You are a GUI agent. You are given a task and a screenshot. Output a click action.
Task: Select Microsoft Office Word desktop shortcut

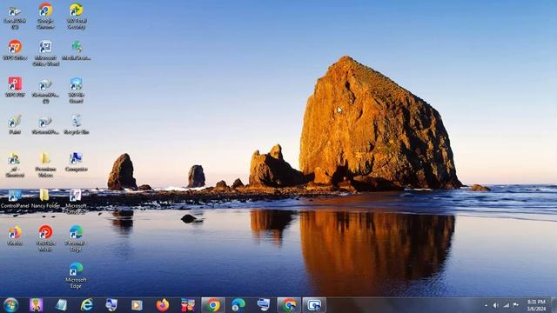(x=45, y=53)
